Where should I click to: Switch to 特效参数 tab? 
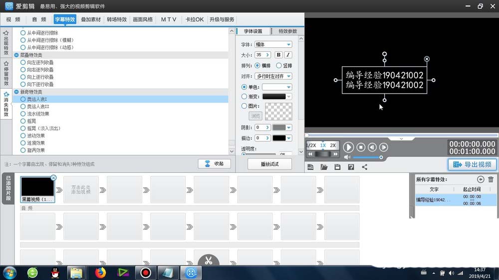[288, 31]
